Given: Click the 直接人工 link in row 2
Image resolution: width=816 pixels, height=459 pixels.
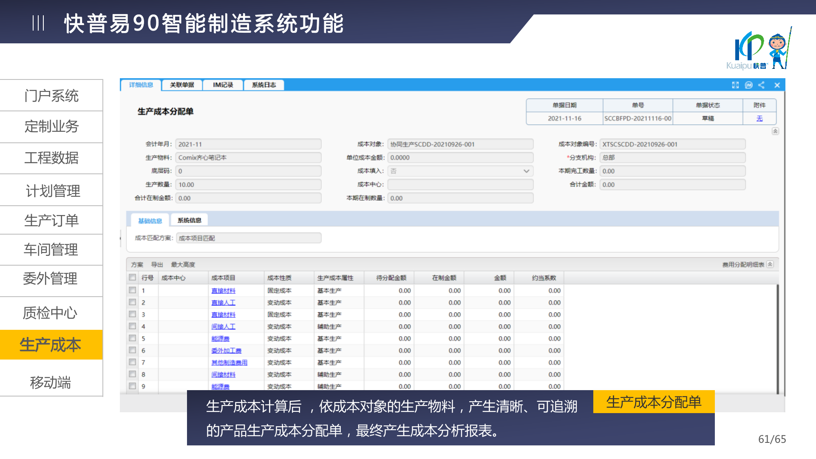Looking at the screenshot, I should pyautogui.click(x=223, y=303).
